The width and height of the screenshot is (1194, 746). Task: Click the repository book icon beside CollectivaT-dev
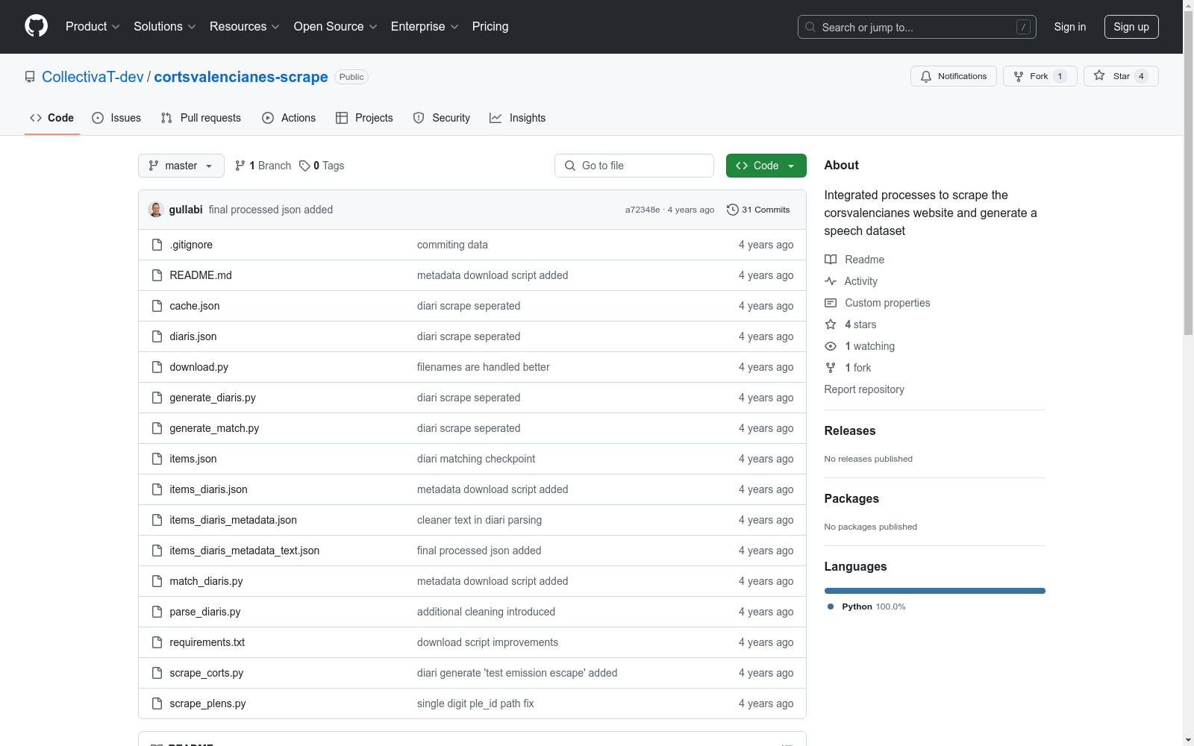[x=30, y=77]
